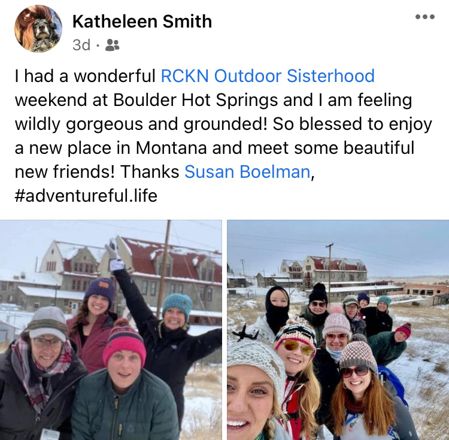This screenshot has width=449, height=440.
Task: Click the 3d post timestamp
Action: click(81, 45)
